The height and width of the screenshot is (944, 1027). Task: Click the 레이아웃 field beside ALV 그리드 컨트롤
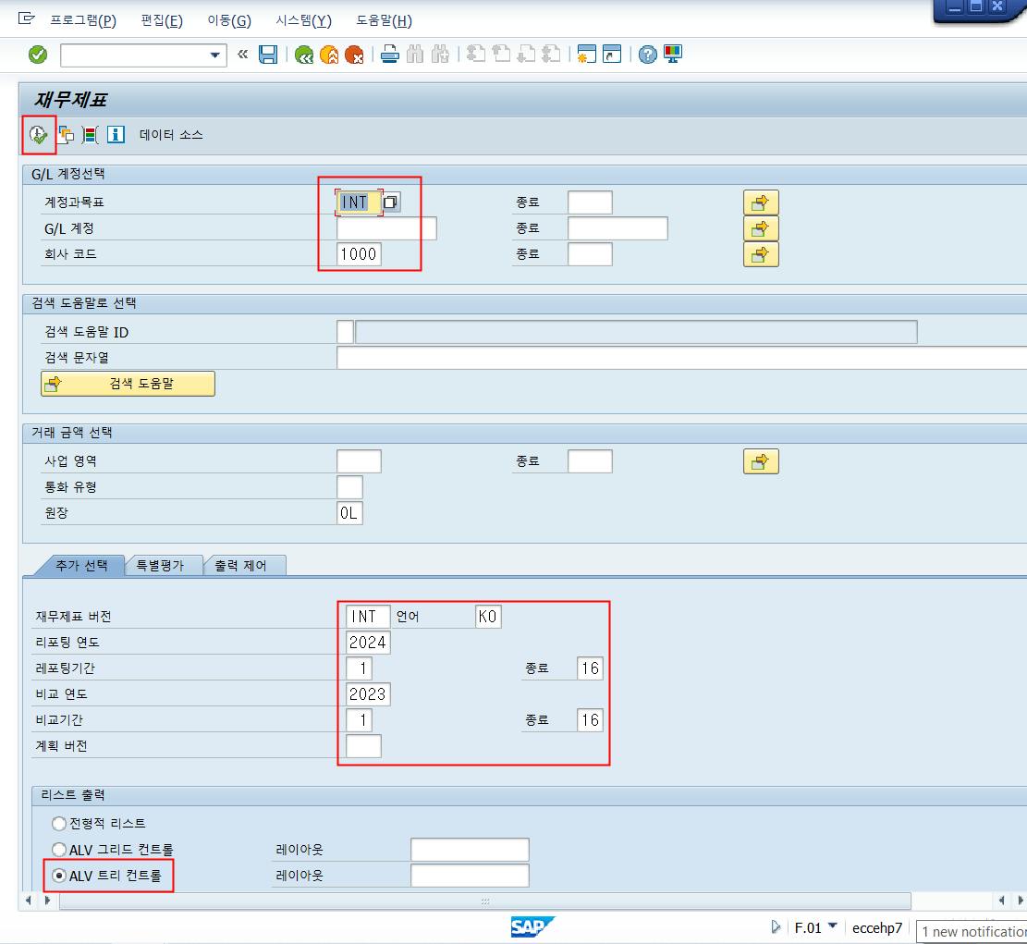[x=470, y=850]
